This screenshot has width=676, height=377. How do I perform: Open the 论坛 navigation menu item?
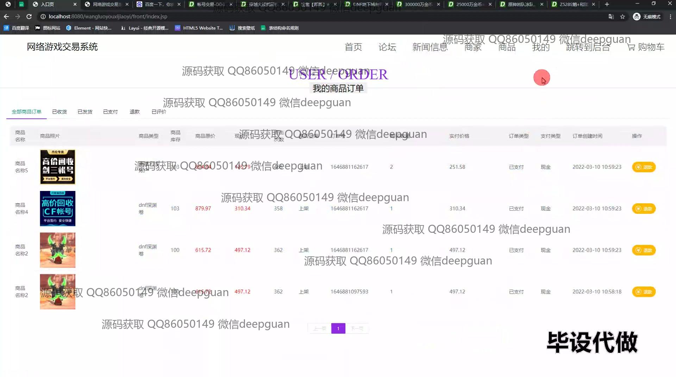point(387,47)
